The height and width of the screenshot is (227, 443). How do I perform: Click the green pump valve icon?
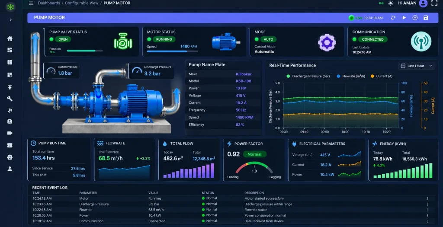click(123, 41)
